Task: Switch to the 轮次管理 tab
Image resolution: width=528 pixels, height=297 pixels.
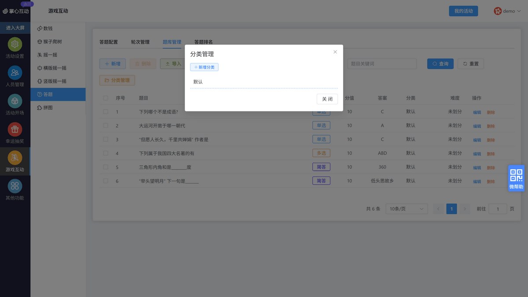Action: tap(140, 42)
